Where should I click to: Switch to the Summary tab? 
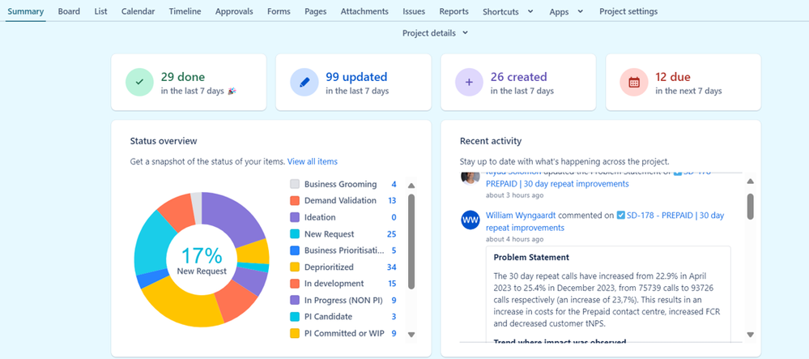click(x=25, y=11)
